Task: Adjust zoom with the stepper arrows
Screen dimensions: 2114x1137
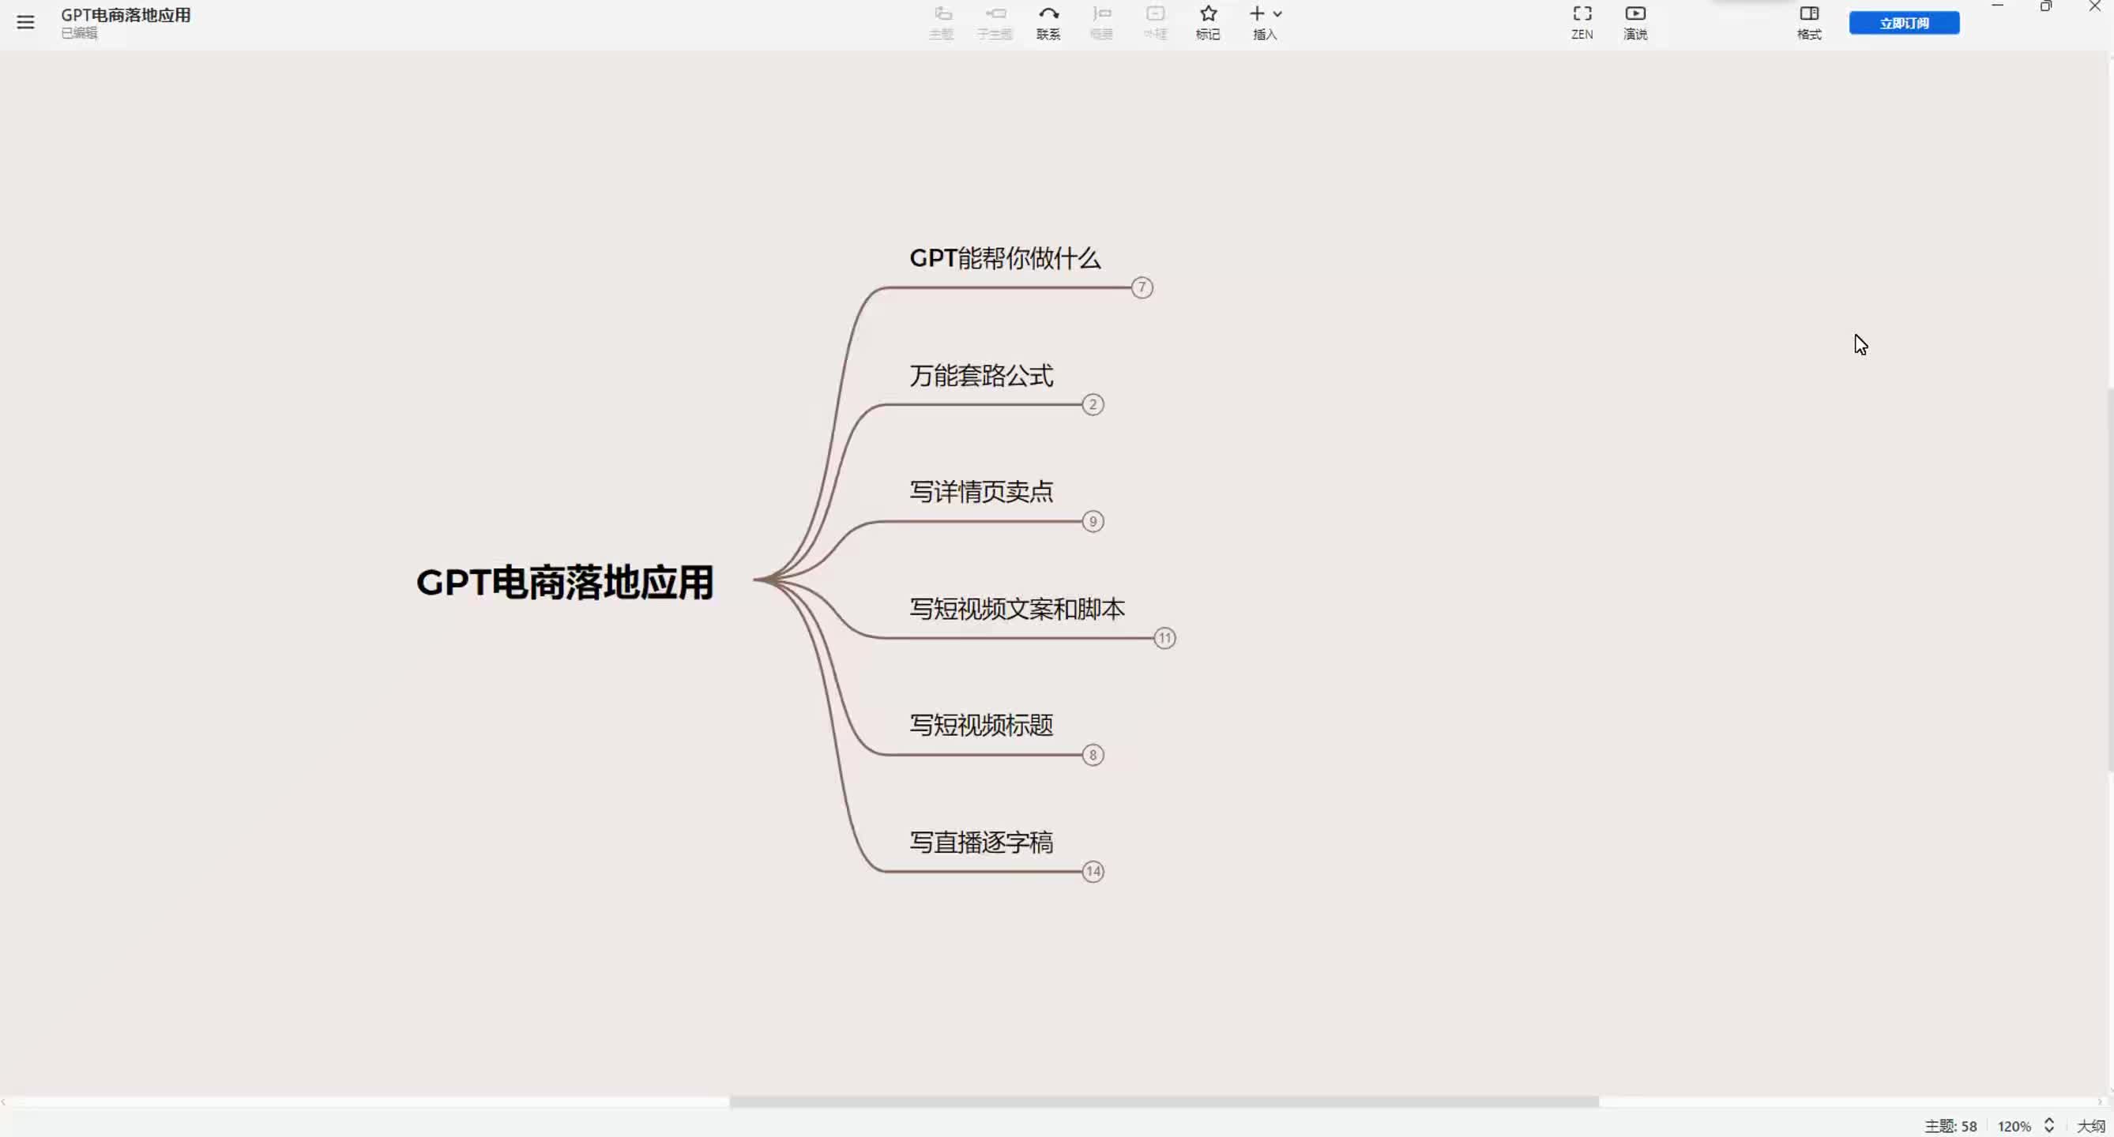Action: pyautogui.click(x=2048, y=1125)
